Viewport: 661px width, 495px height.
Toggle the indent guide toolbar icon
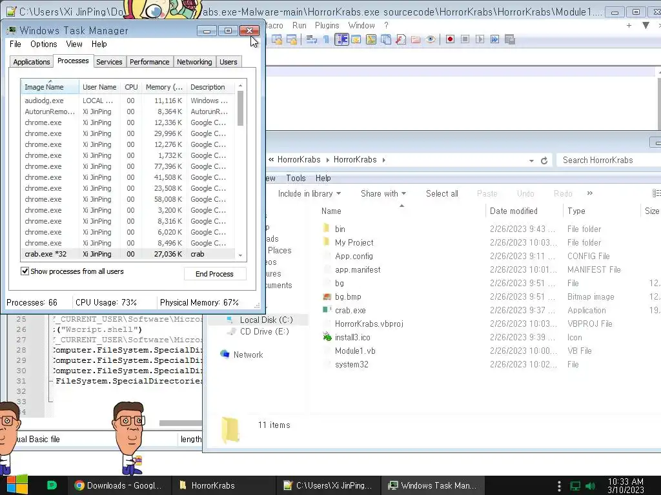pos(341,39)
